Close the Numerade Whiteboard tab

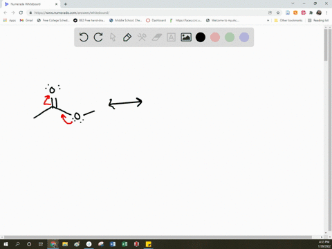click(56, 4)
